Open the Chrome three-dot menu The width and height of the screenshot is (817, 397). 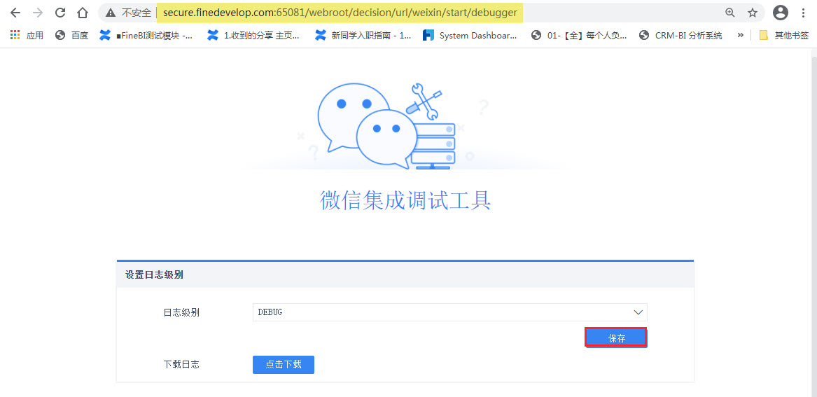[x=803, y=13]
